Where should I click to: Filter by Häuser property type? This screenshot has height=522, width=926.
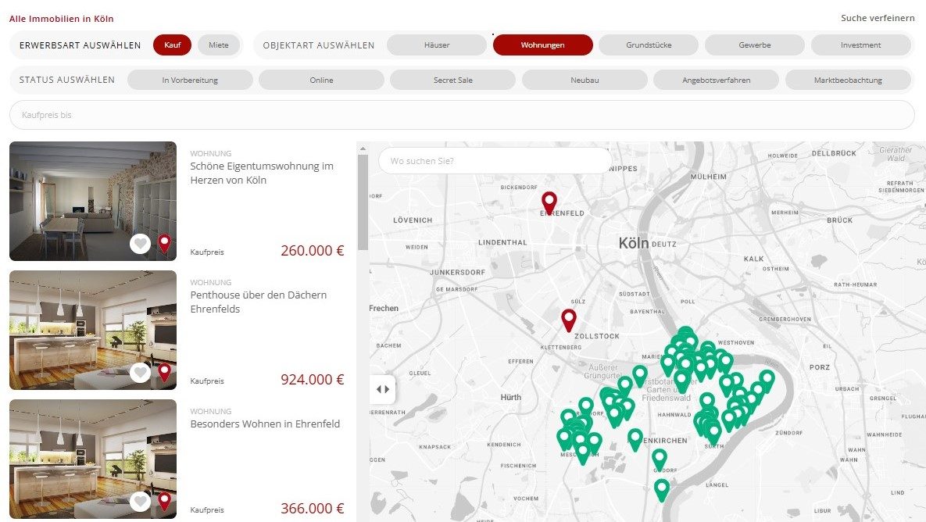point(436,45)
